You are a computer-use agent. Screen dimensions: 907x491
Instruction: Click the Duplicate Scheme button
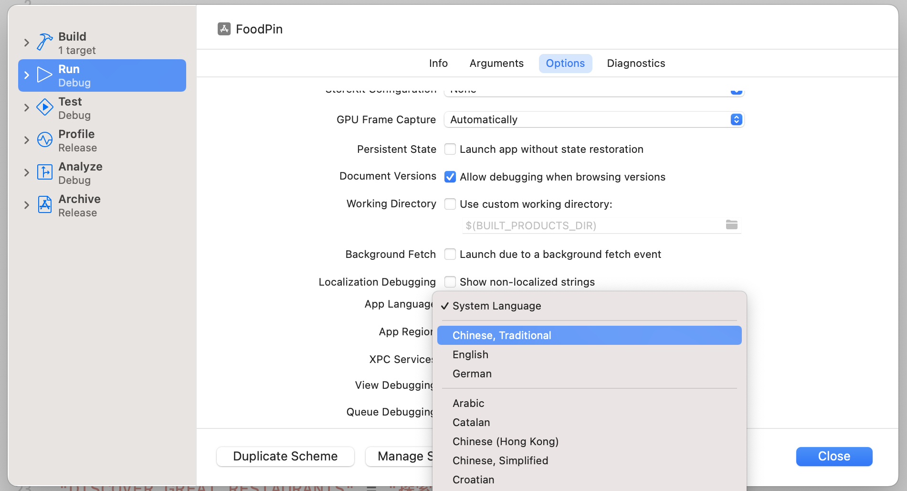[x=285, y=456]
